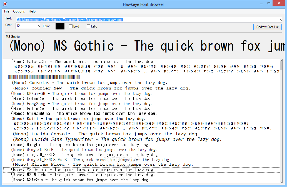Viewport: 287px width, 187px height.
Task: Open the Help menu
Action: 32,11
